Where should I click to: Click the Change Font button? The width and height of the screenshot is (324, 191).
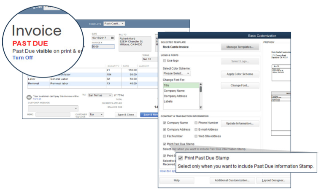point(240,86)
